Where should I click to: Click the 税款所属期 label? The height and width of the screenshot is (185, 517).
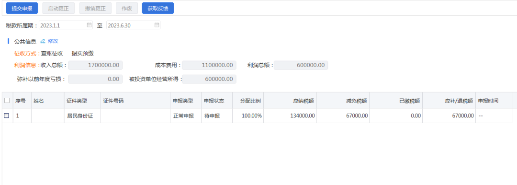click(x=22, y=25)
